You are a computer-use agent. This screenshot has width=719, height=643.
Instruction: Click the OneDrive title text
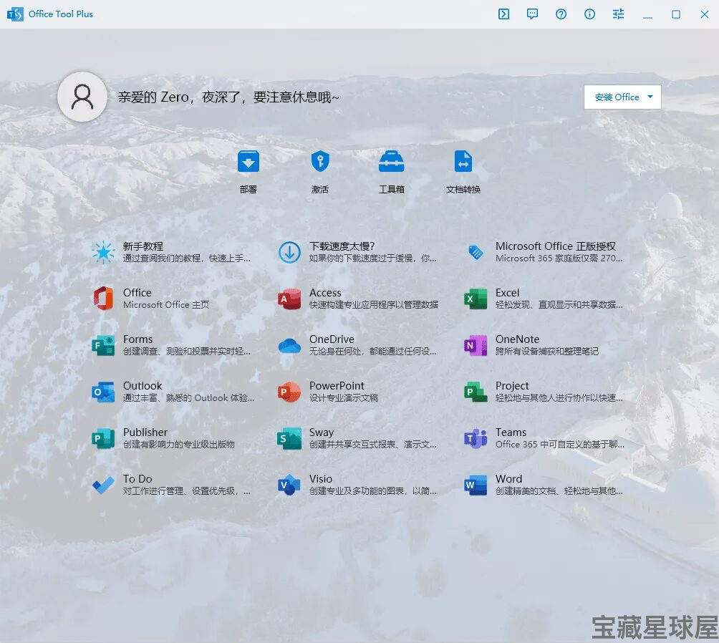coord(332,339)
